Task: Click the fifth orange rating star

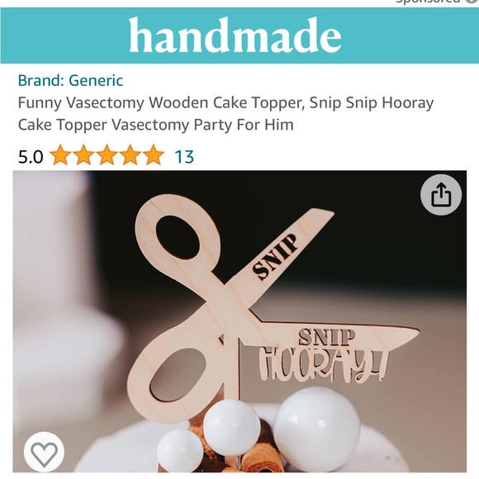Action: (x=154, y=155)
